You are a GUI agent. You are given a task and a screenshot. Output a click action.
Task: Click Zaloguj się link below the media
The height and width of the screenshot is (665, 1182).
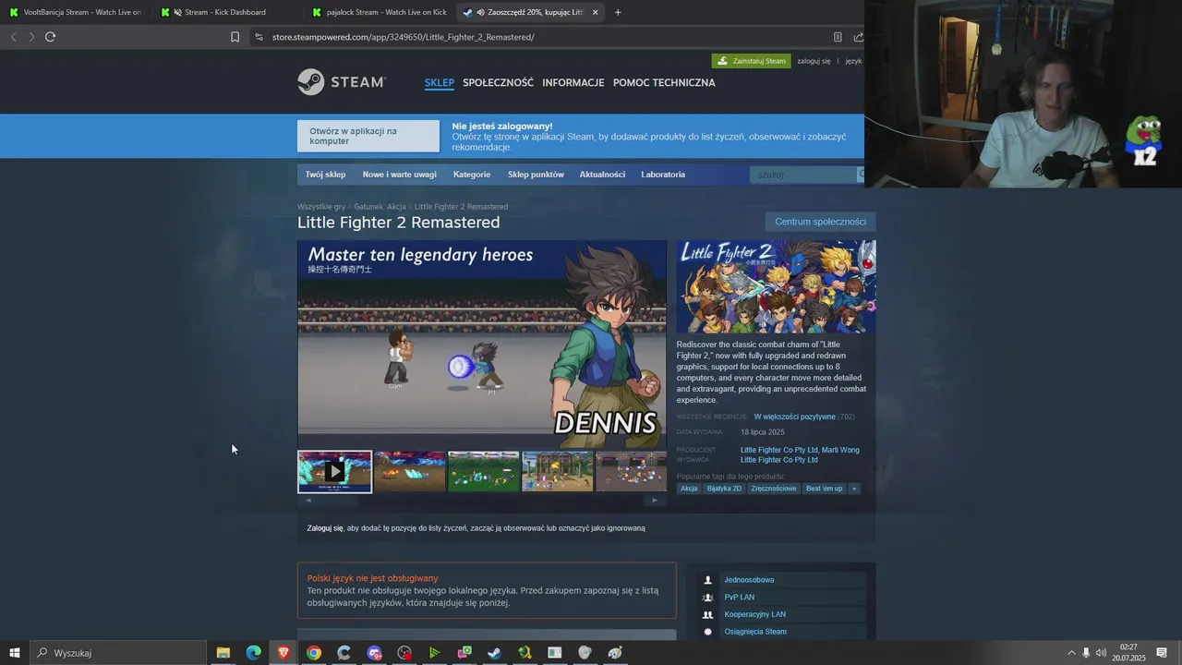pos(325,528)
